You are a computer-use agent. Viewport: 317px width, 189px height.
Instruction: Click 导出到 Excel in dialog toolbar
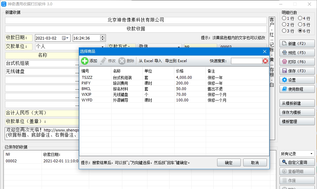tap(176, 61)
